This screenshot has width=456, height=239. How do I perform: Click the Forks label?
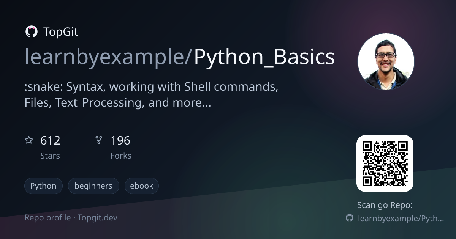point(121,156)
